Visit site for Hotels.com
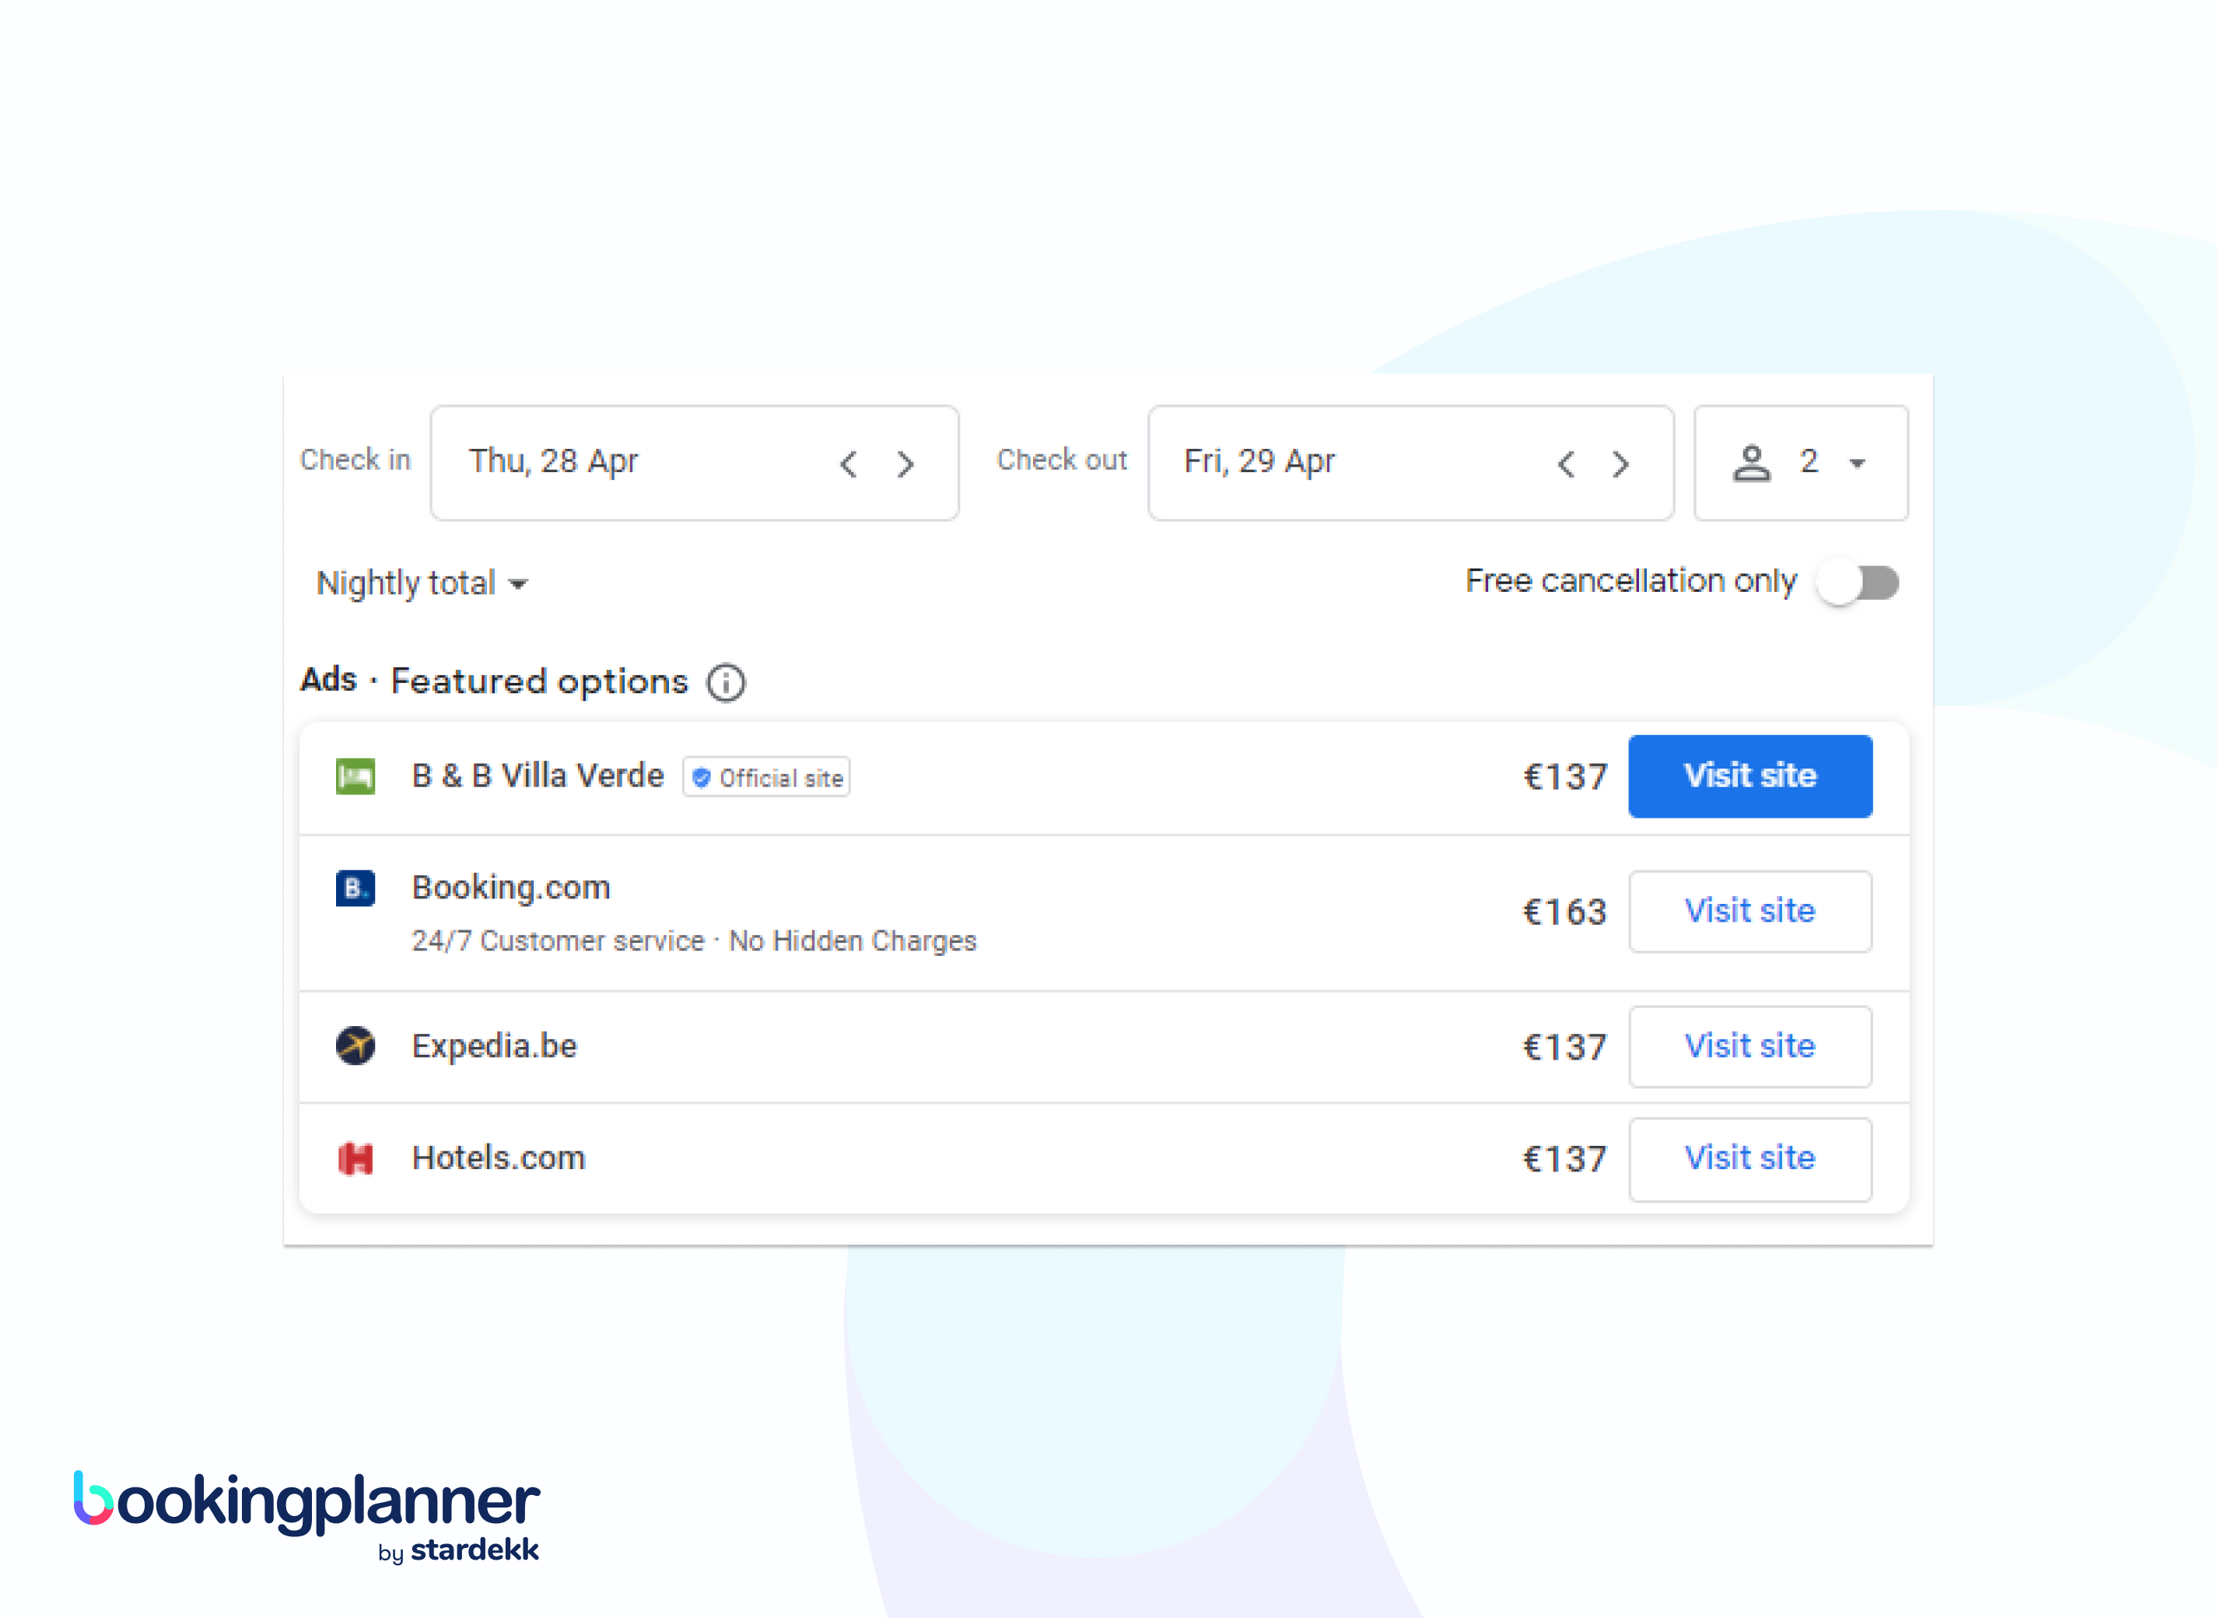The image size is (2217, 1618). point(1750,1158)
